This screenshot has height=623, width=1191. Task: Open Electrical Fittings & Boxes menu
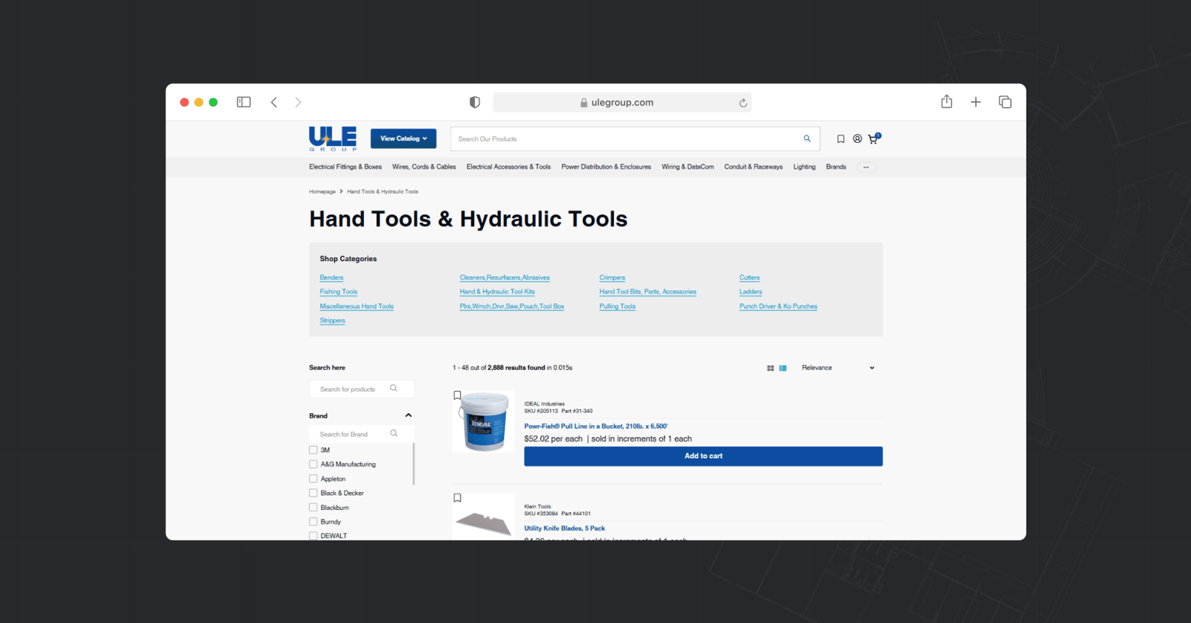click(x=345, y=167)
